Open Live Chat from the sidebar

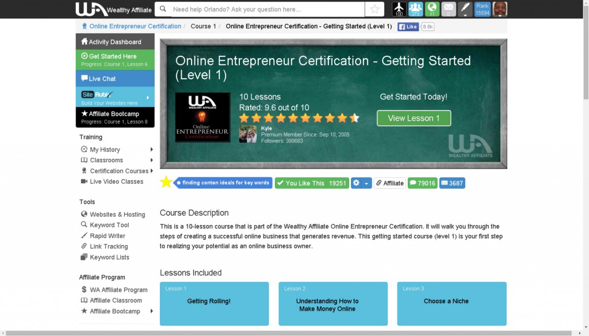tap(115, 79)
